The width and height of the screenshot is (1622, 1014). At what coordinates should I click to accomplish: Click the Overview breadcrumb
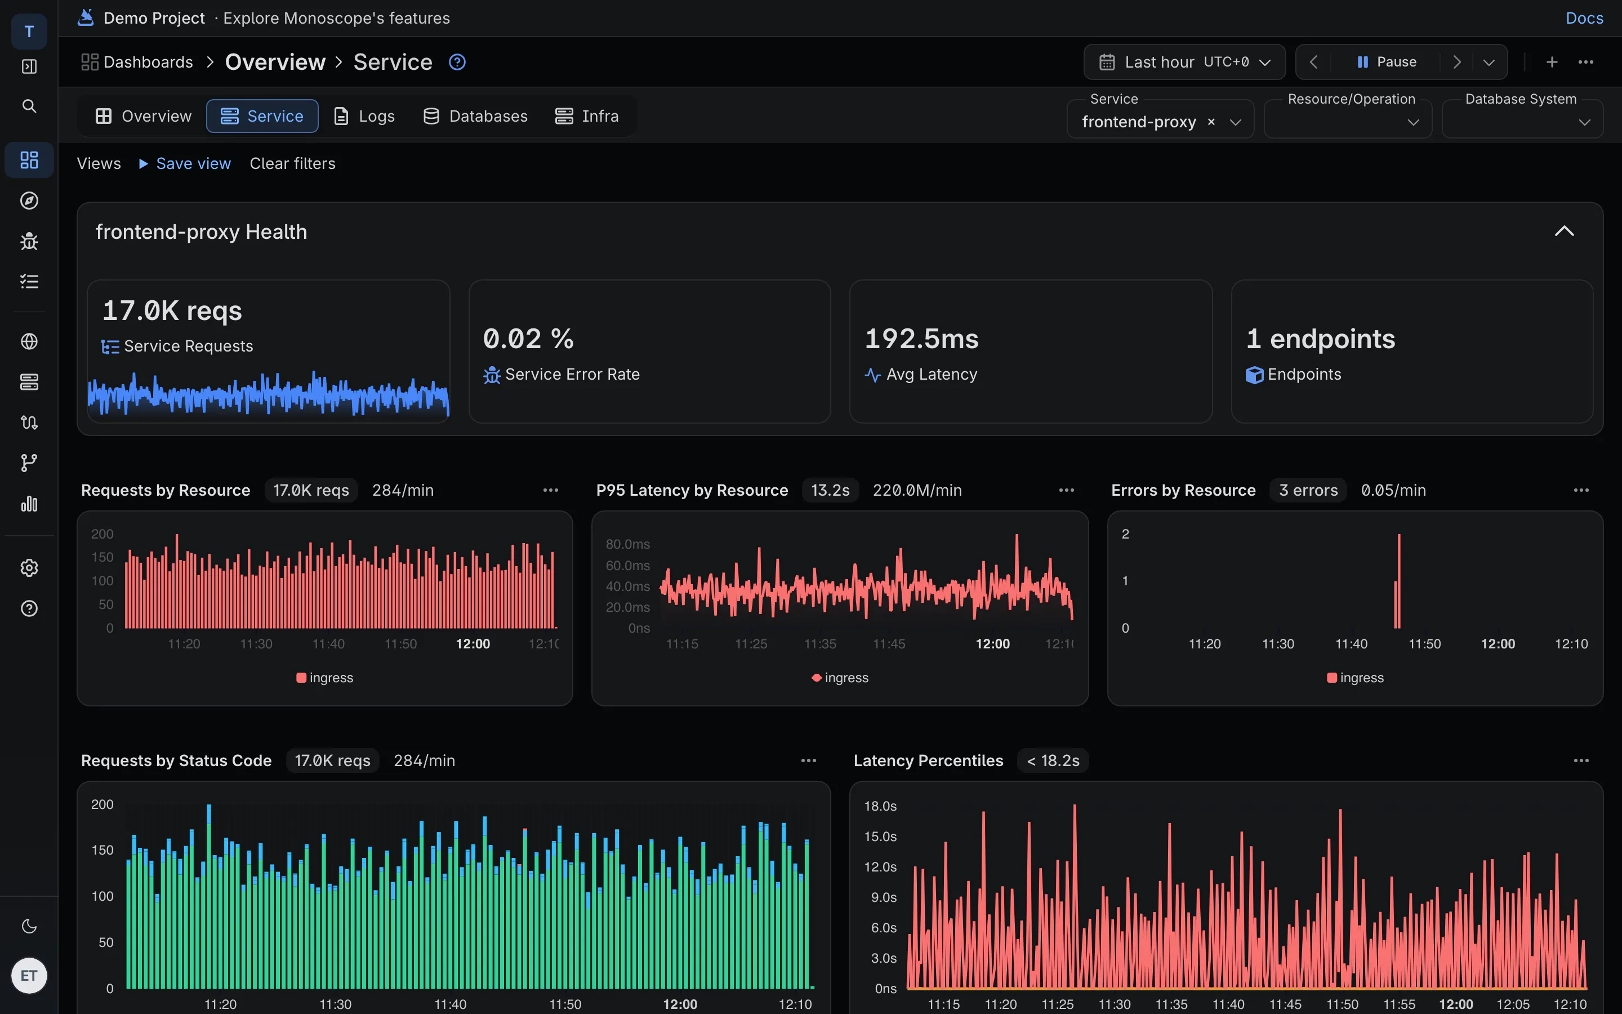point(275,62)
